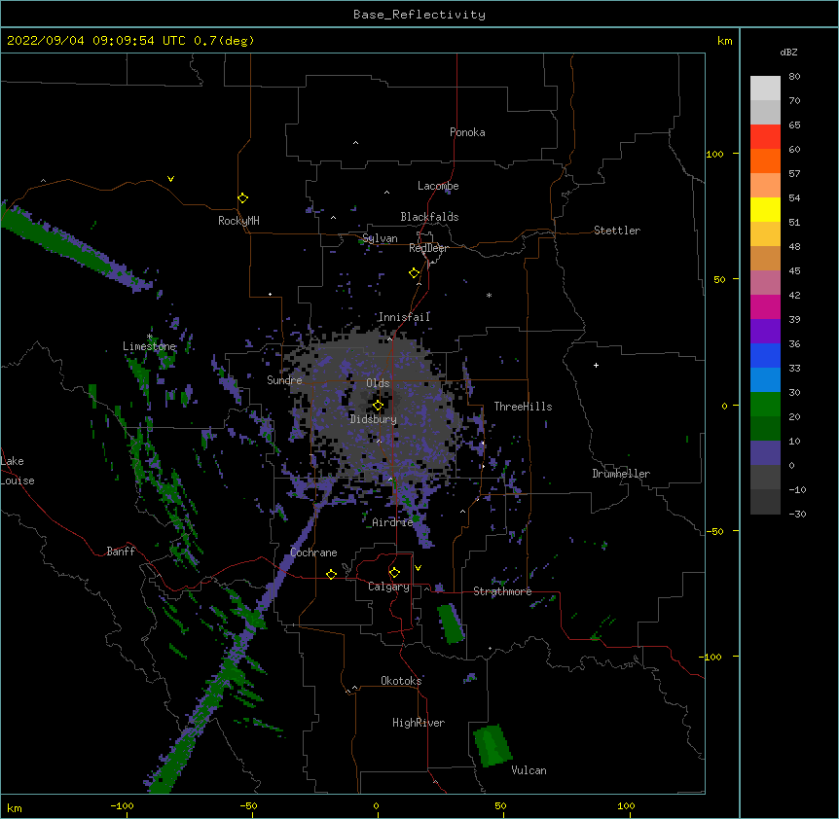Pick the yellow 51-54 dBZ legend swatch

[765, 210]
